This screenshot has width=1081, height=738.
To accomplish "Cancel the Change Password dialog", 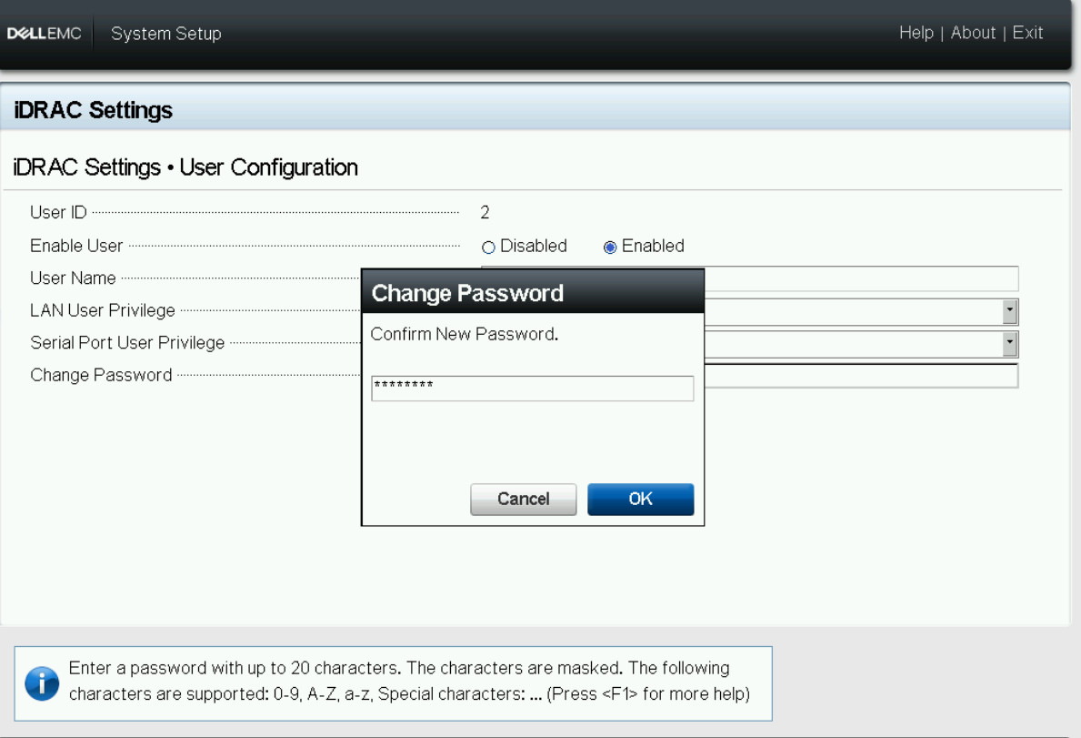I will click(523, 499).
